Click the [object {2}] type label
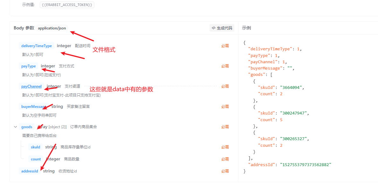The height and width of the screenshot is (193, 378). pos(58,127)
